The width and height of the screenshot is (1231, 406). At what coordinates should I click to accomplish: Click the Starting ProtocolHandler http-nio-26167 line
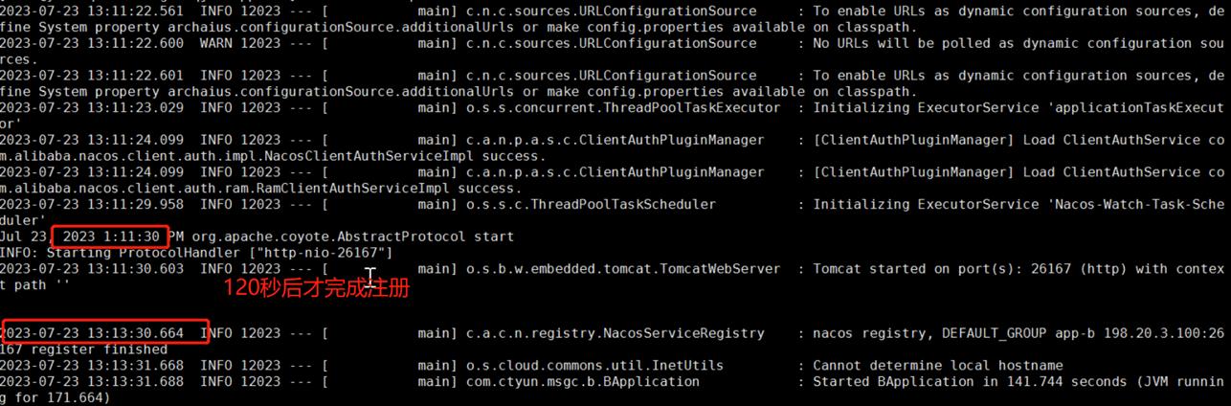[196, 253]
